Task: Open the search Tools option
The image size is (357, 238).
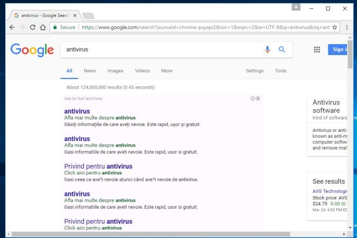Action: point(281,71)
